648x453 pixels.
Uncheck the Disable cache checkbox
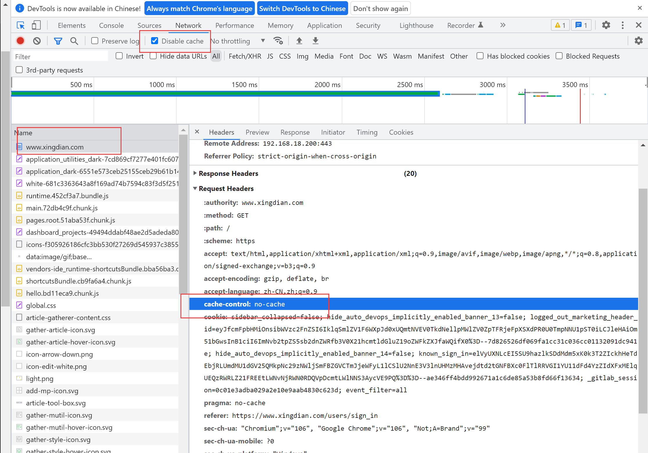[x=155, y=41]
